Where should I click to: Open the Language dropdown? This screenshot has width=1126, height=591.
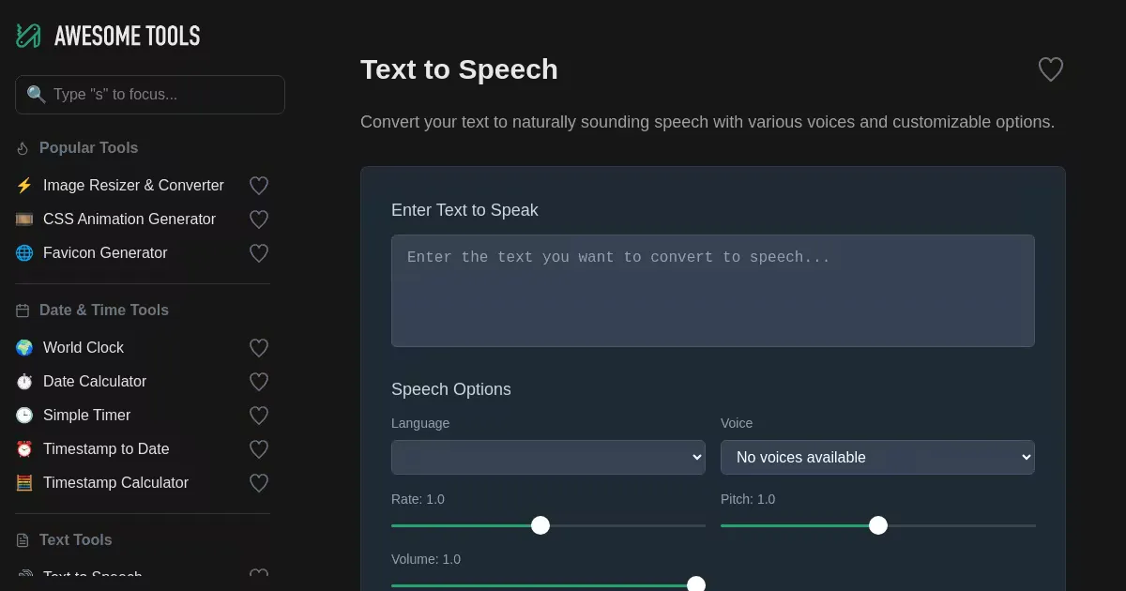click(x=548, y=457)
